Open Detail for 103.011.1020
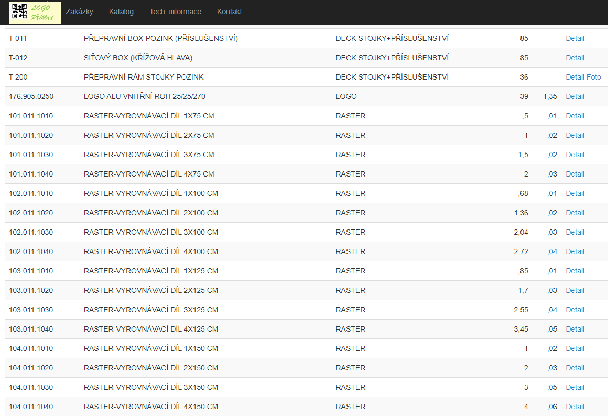The height and width of the screenshot is (417, 608). pos(574,290)
